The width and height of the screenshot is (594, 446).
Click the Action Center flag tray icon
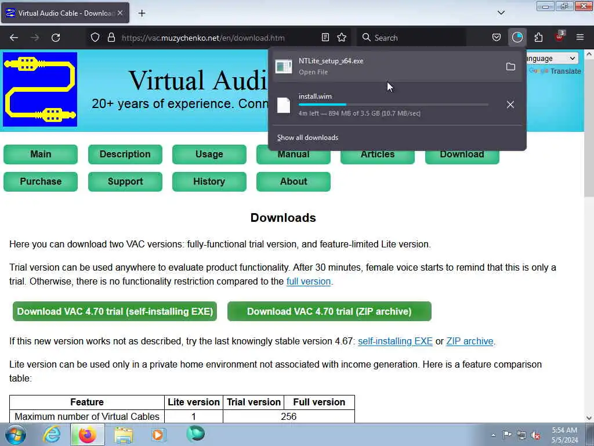pyautogui.click(x=507, y=435)
